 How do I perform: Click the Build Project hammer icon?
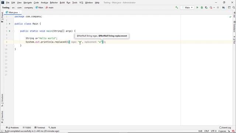tap(177, 7)
